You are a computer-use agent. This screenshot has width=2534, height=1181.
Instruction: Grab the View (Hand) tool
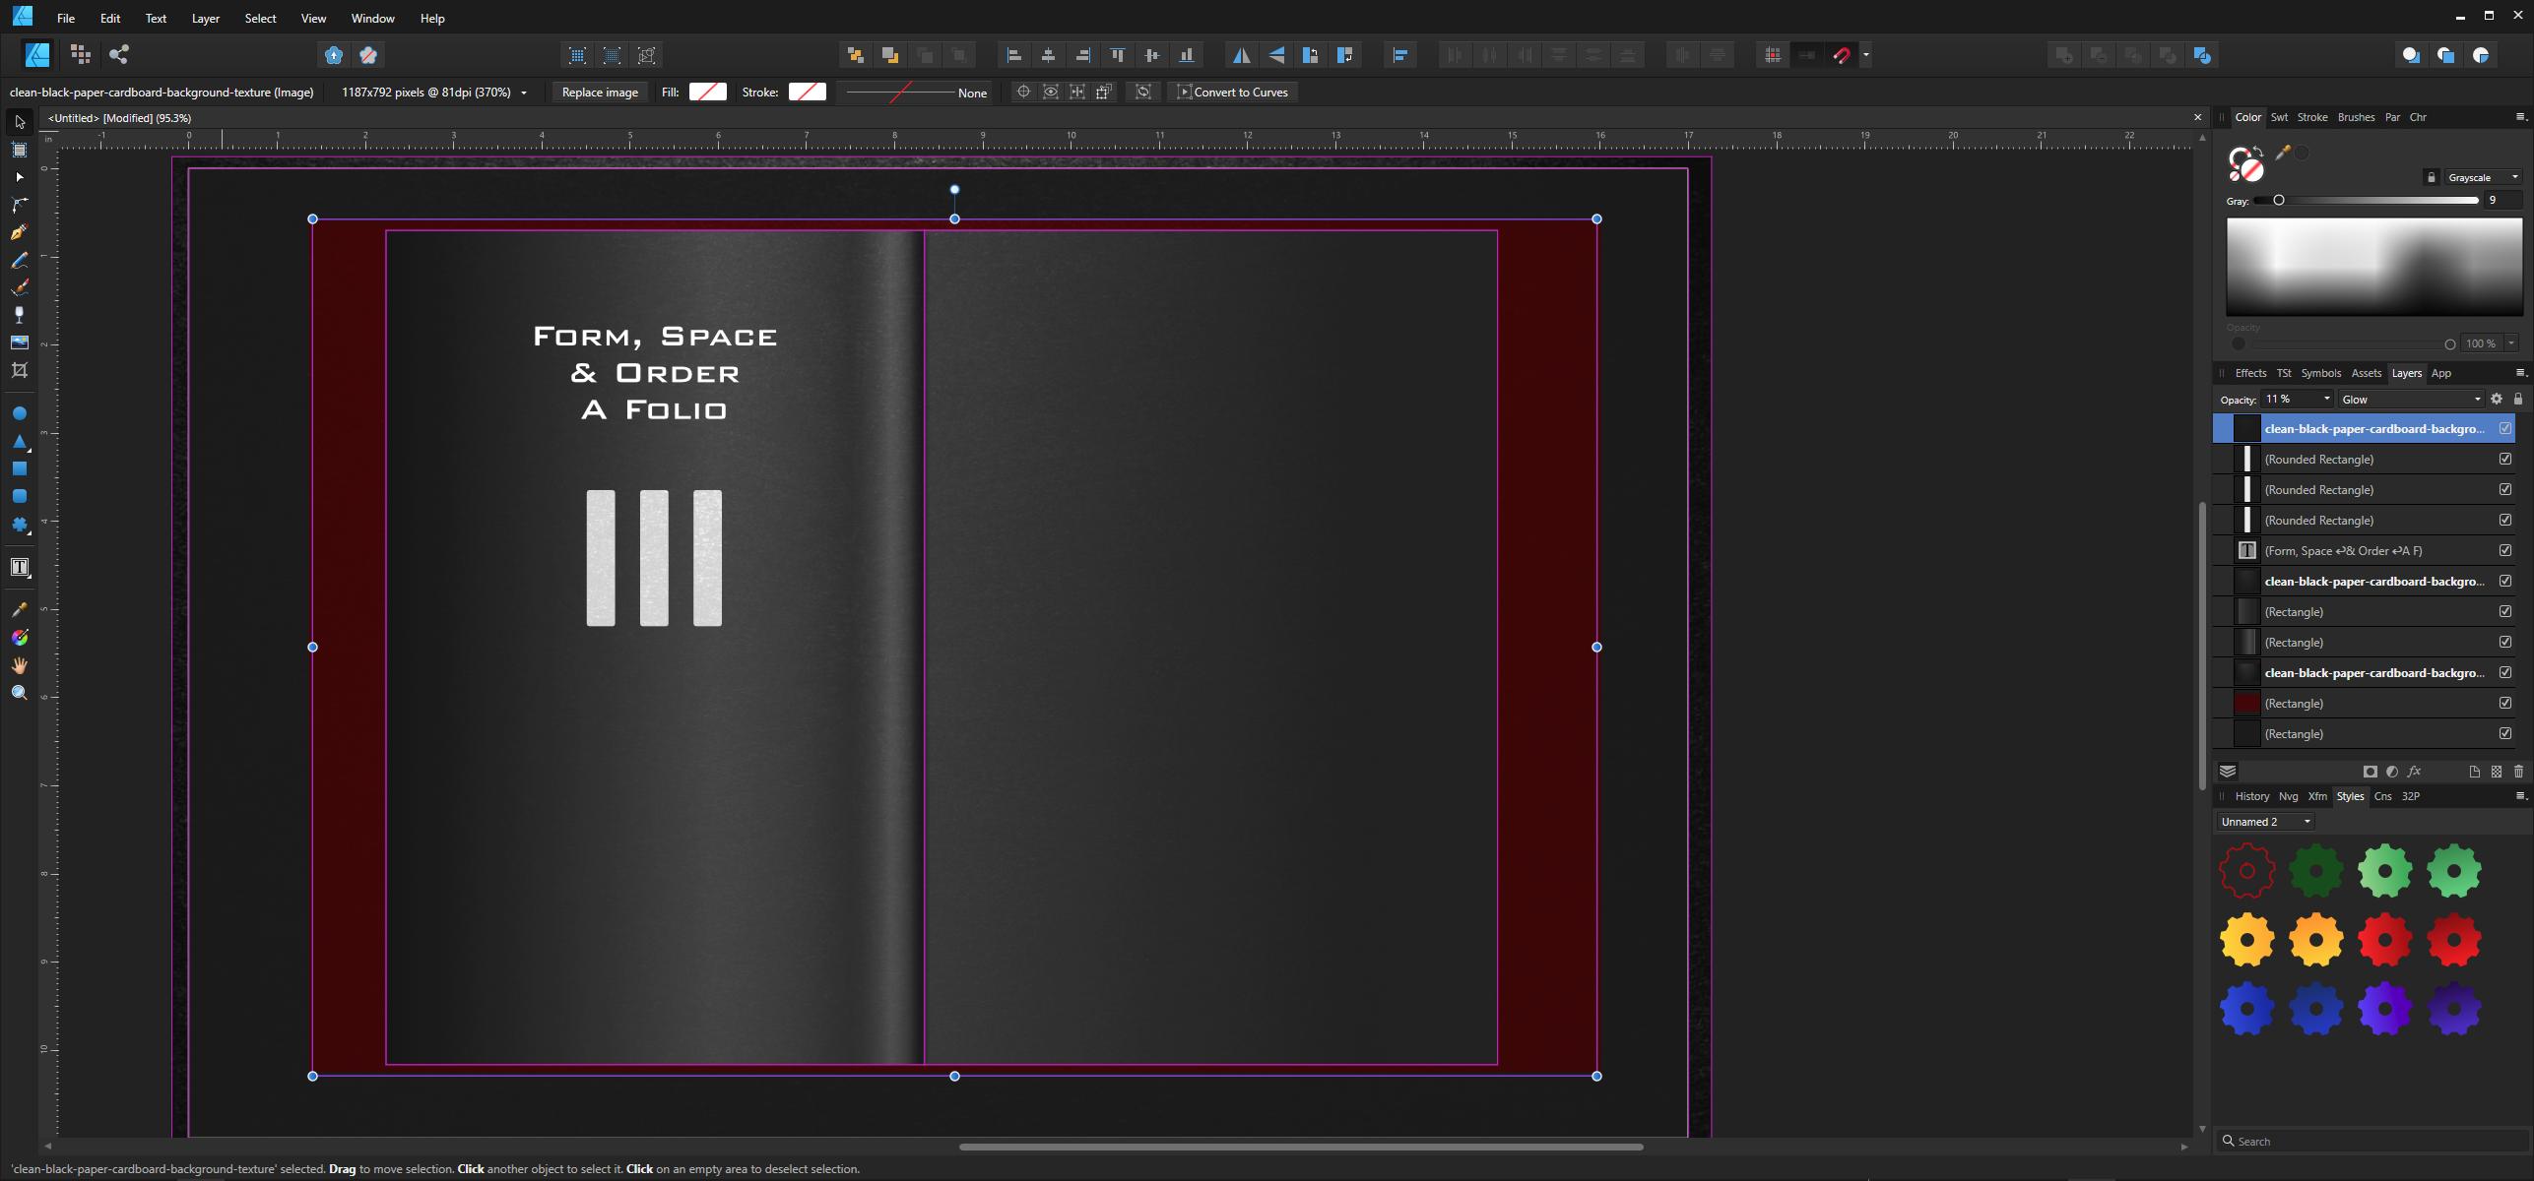click(x=19, y=664)
